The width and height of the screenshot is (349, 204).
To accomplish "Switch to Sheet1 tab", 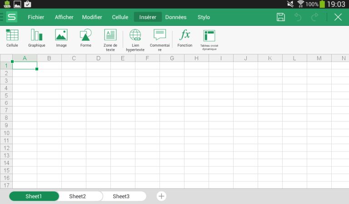I will (x=34, y=196).
